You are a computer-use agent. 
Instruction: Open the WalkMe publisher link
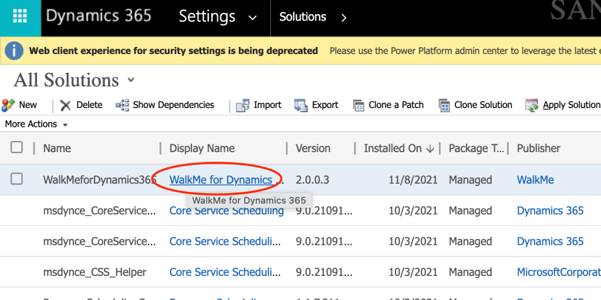pyautogui.click(x=535, y=180)
